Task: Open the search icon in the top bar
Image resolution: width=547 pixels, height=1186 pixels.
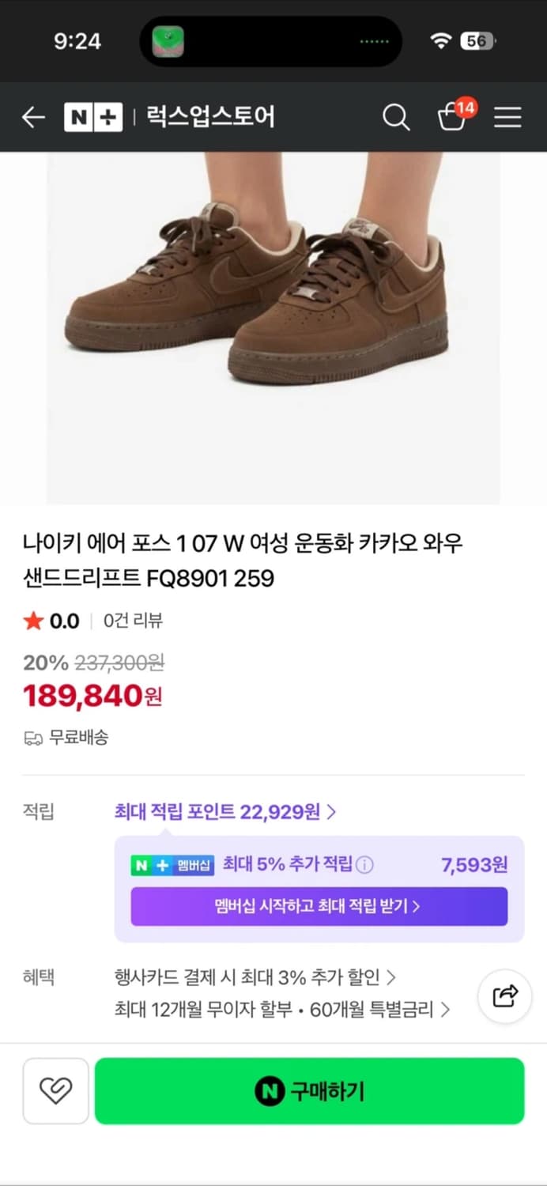Action: tap(396, 116)
